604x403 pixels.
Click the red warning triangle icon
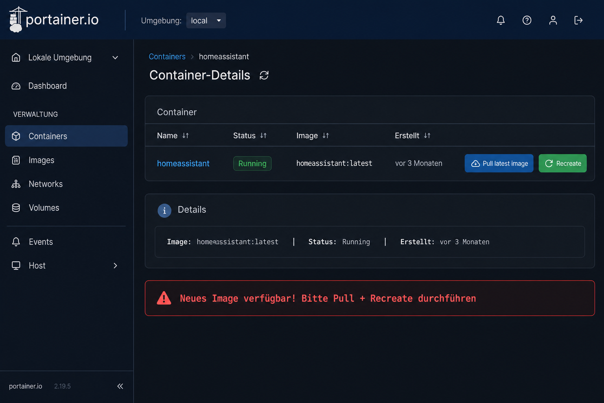[164, 298]
